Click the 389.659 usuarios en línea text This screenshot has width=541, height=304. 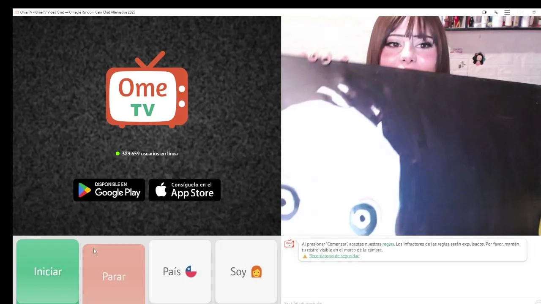pyautogui.click(x=150, y=154)
